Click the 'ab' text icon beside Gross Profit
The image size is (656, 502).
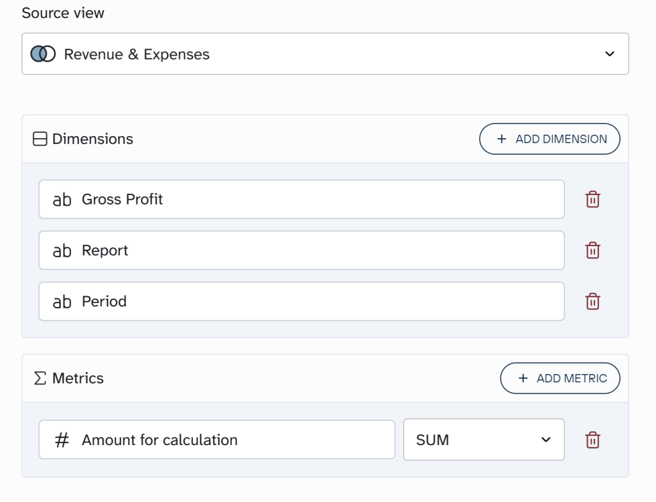(61, 199)
